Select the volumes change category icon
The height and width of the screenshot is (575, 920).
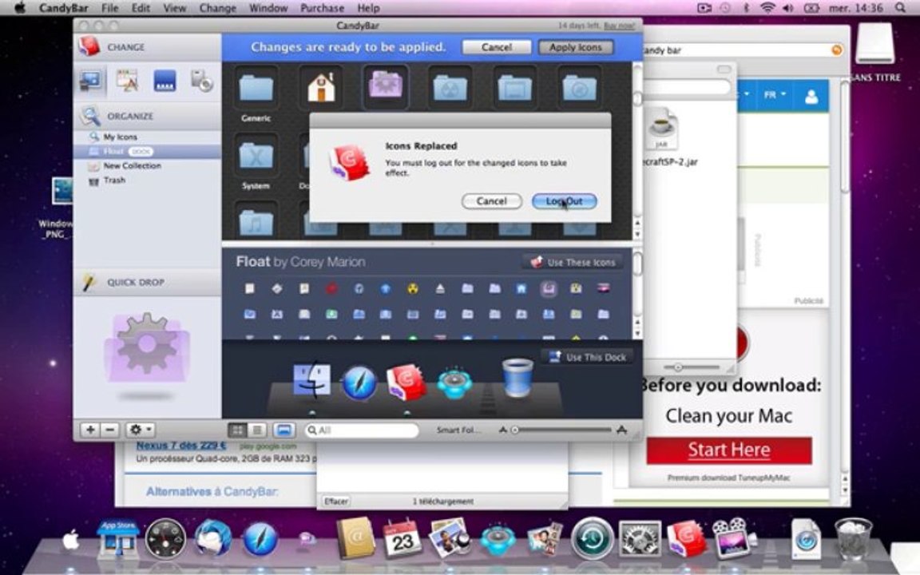(x=202, y=81)
